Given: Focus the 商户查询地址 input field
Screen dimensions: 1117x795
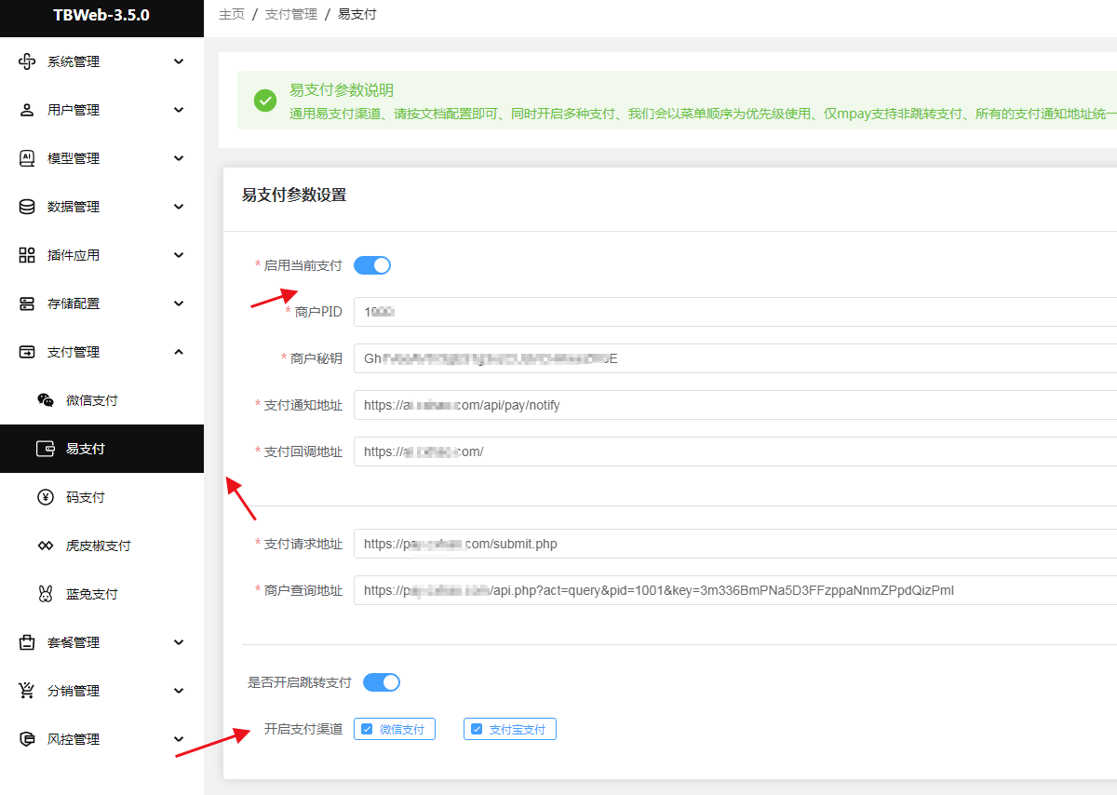Looking at the screenshot, I should click(x=735, y=590).
